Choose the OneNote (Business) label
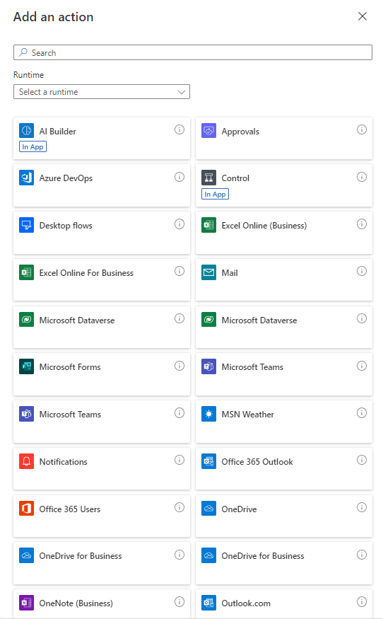 click(x=76, y=603)
